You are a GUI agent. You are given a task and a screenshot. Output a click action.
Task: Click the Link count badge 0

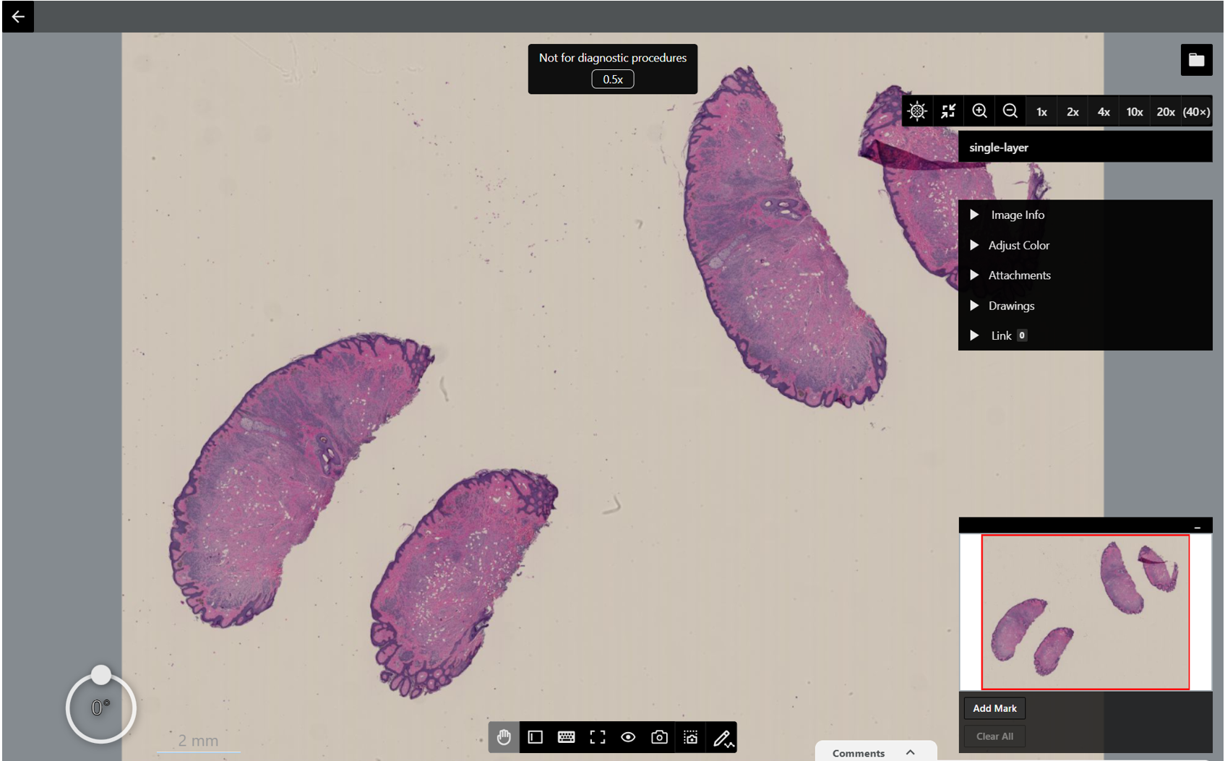coord(1022,335)
